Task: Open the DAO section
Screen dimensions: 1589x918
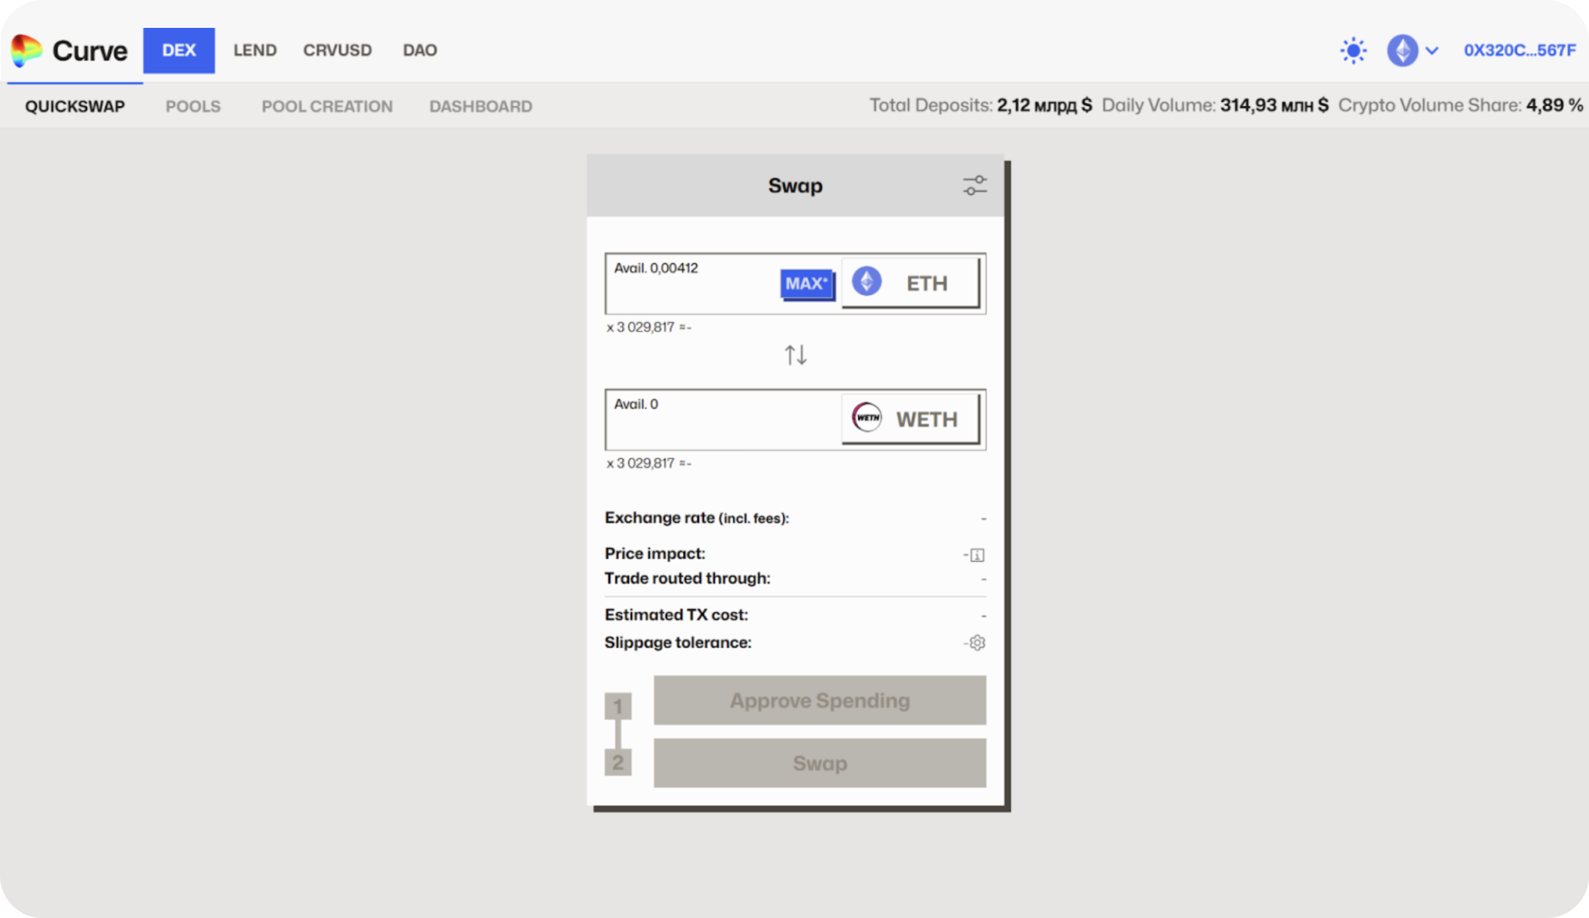Action: tap(420, 50)
